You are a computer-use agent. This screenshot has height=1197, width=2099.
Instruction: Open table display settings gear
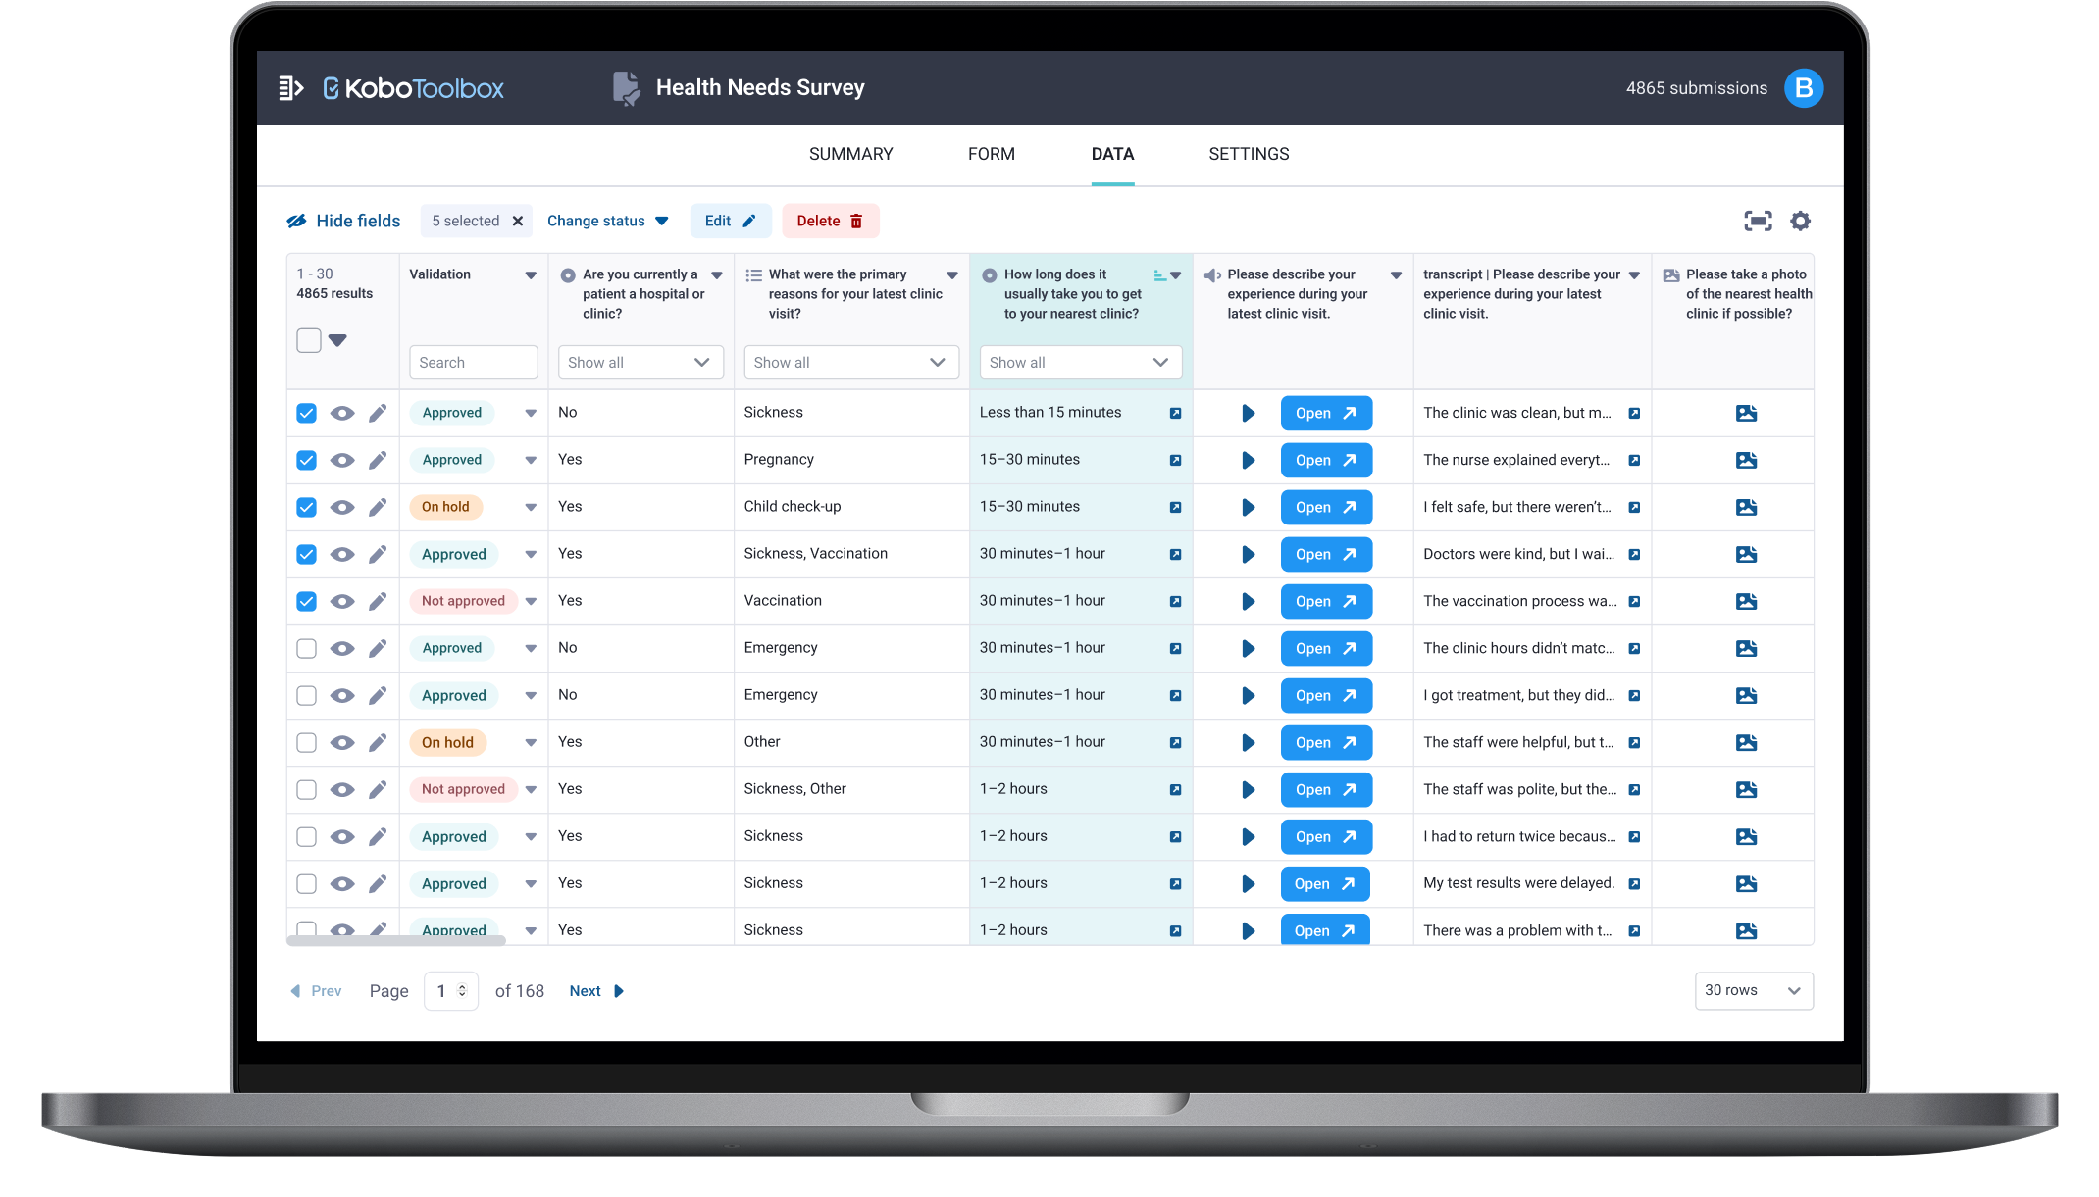1800,221
